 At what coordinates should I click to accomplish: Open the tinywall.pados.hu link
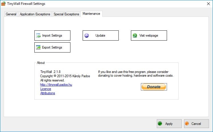point(56,85)
